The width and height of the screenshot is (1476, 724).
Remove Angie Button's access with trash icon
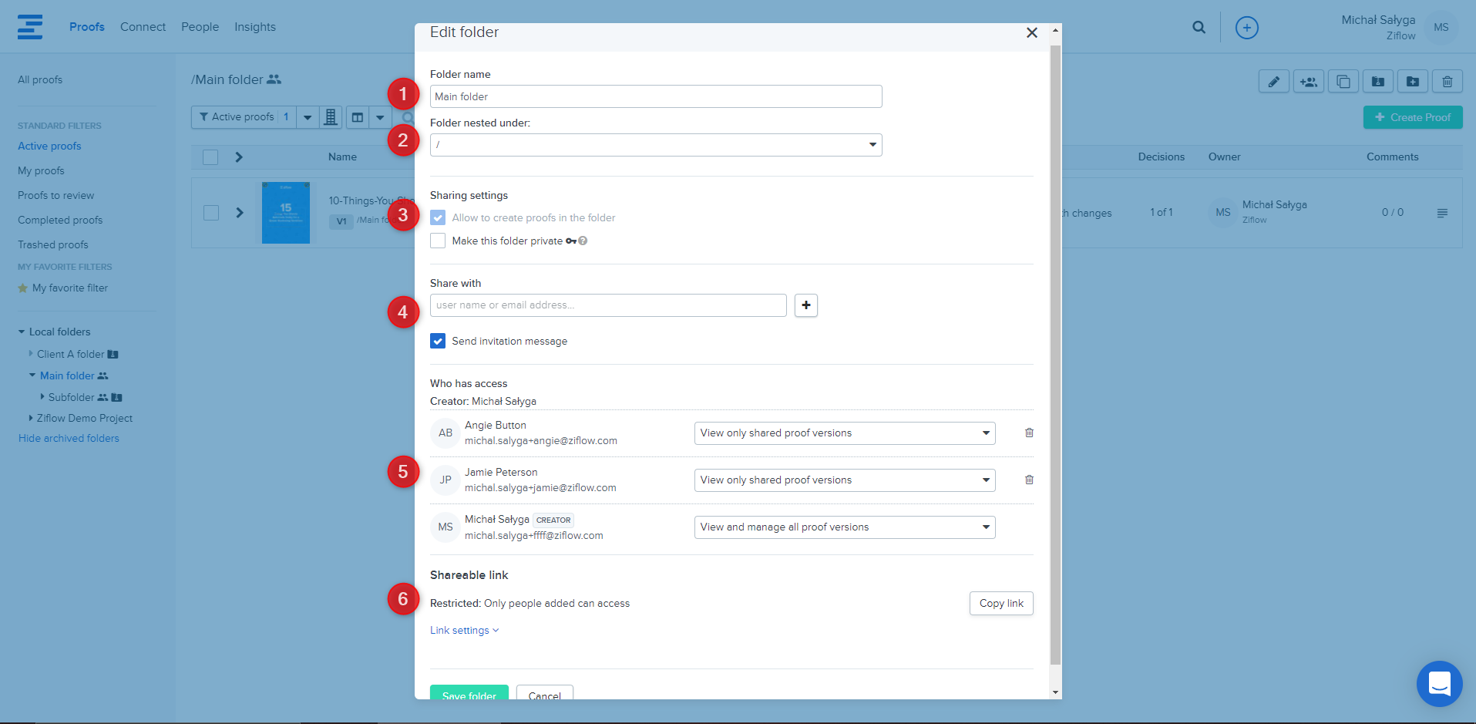tap(1029, 433)
